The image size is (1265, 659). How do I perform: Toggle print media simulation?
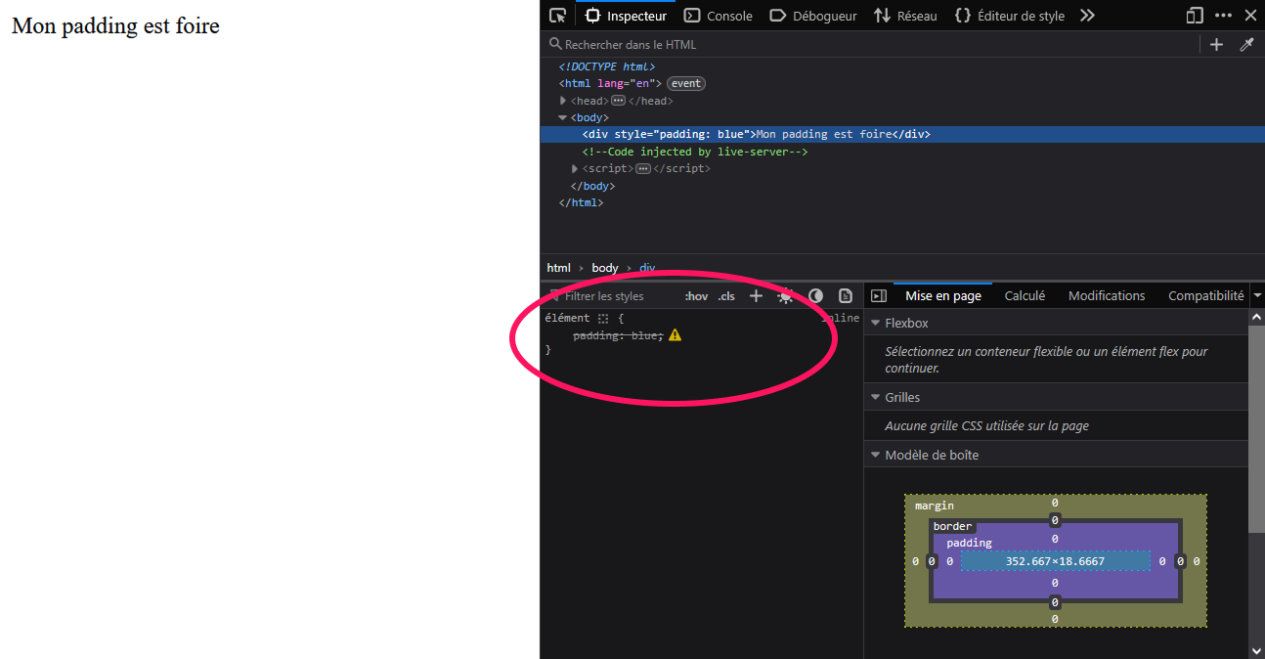pos(846,296)
